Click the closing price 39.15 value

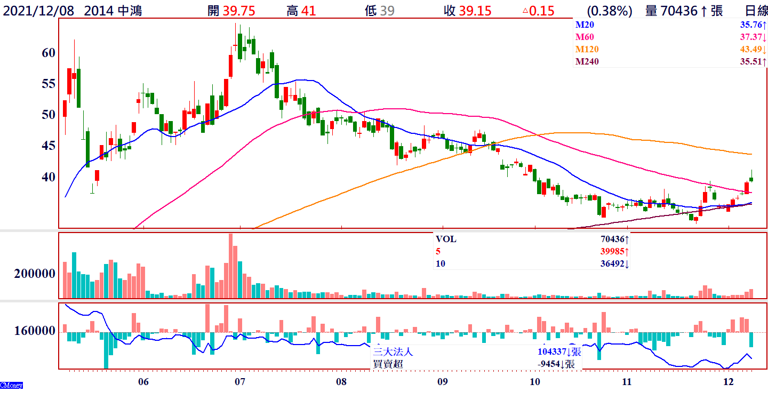pos(474,11)
